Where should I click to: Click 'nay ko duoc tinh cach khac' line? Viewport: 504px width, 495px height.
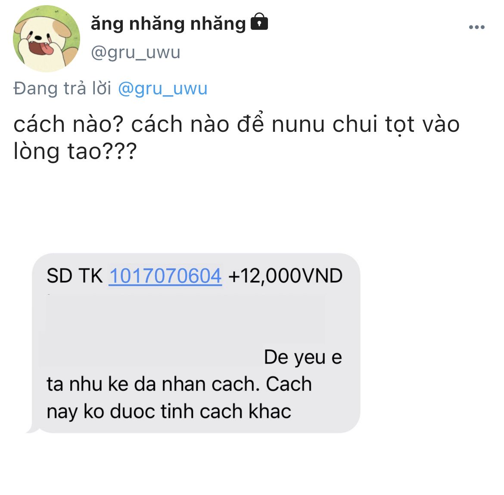click(x=169, y=411)
